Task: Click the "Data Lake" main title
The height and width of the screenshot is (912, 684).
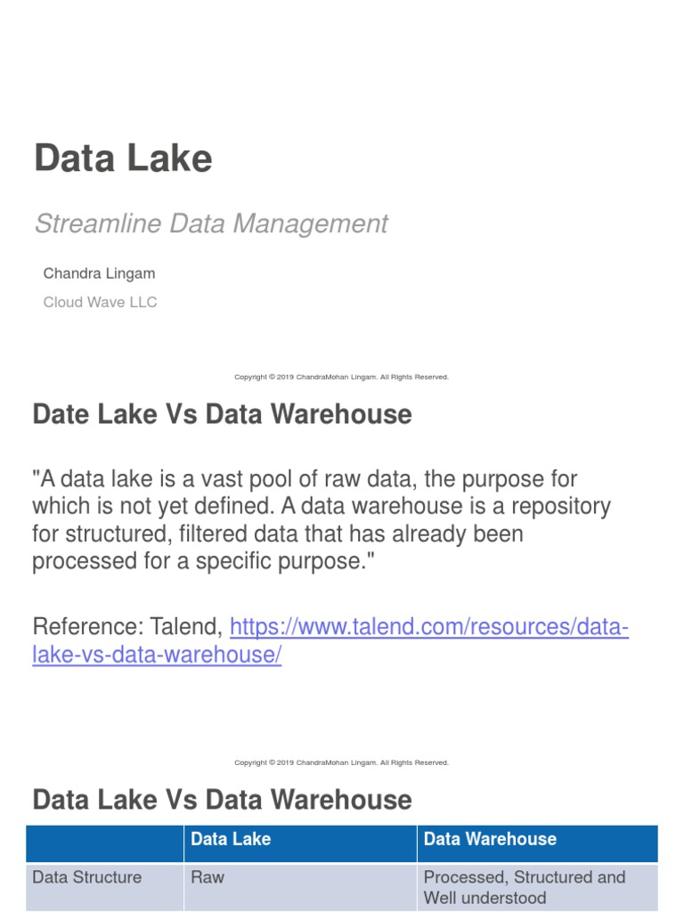Action: [123, 159]
